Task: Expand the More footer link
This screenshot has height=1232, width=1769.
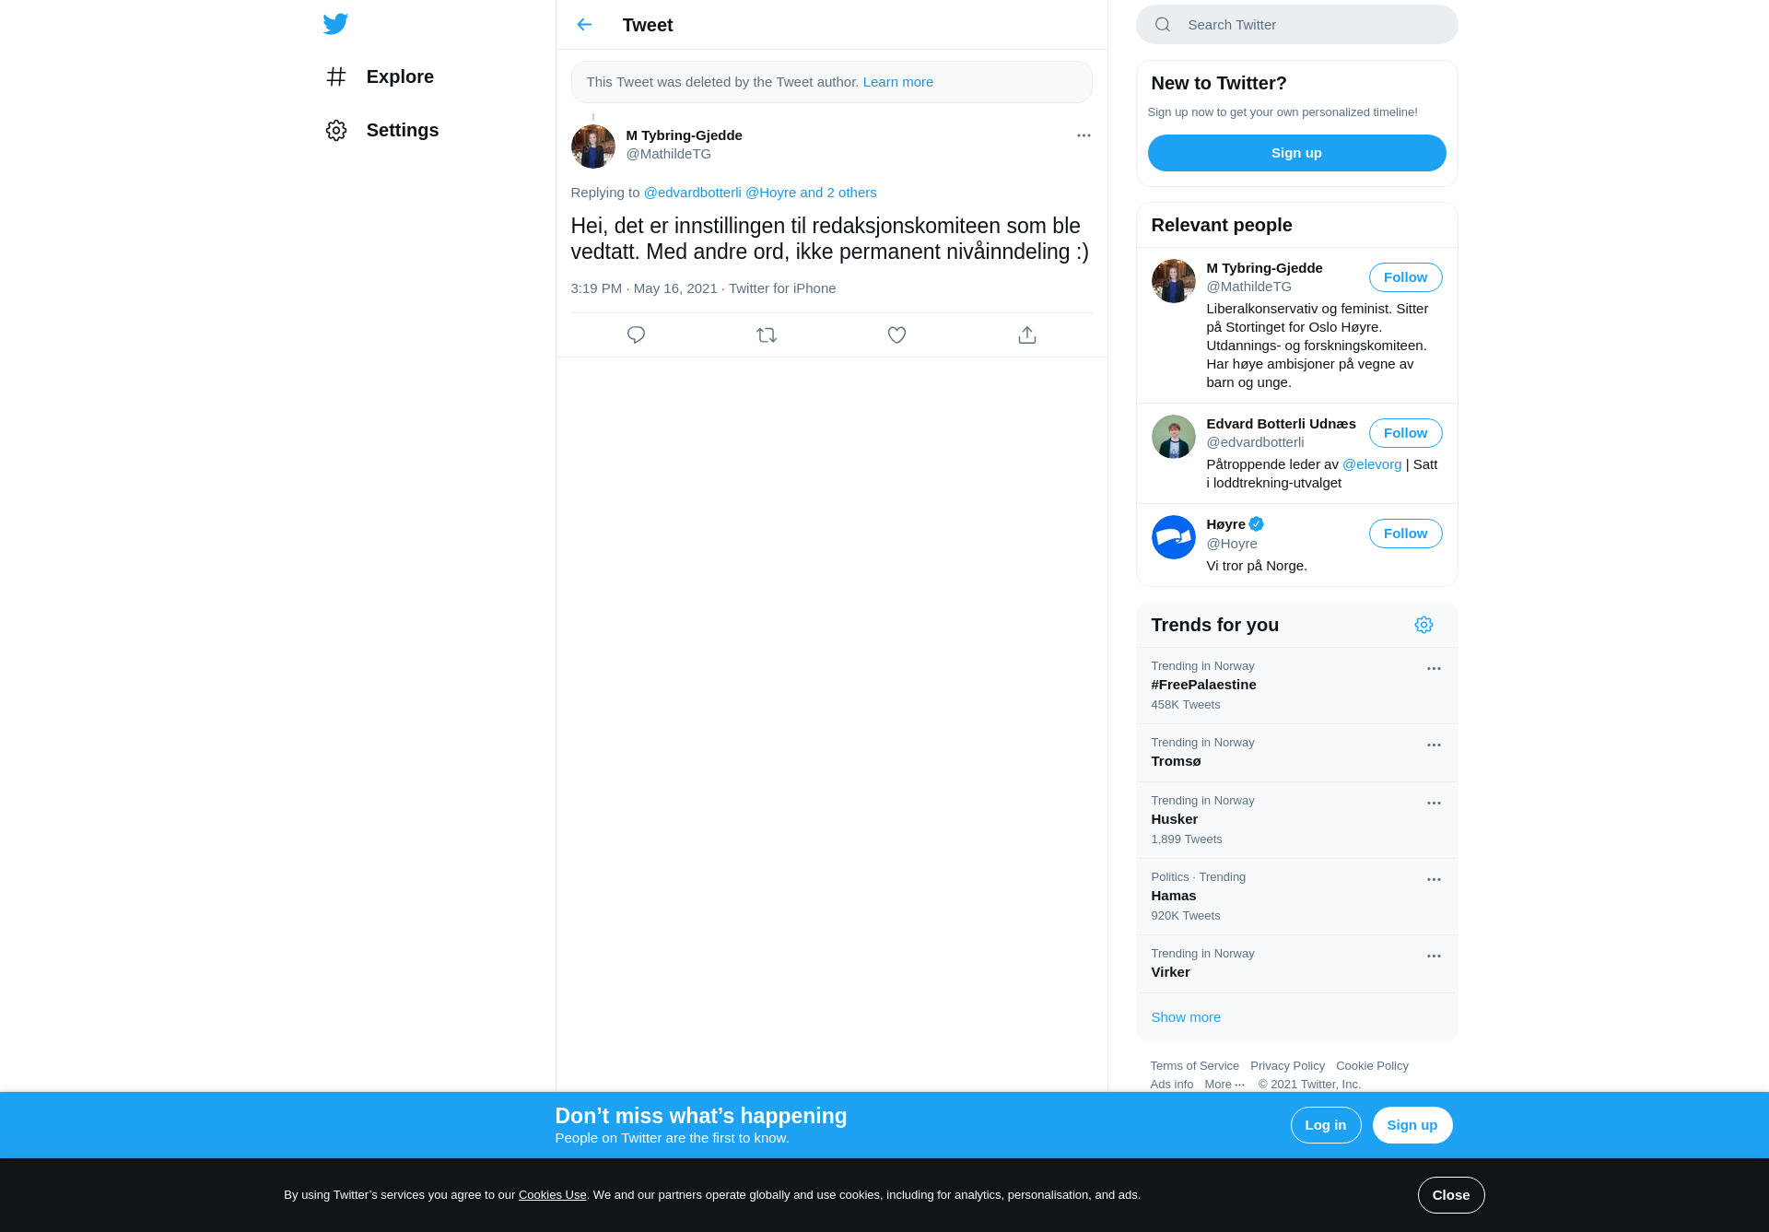Action: tap(1224, 1085)
